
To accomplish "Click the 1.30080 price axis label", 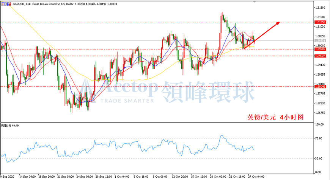I will 320,45.
